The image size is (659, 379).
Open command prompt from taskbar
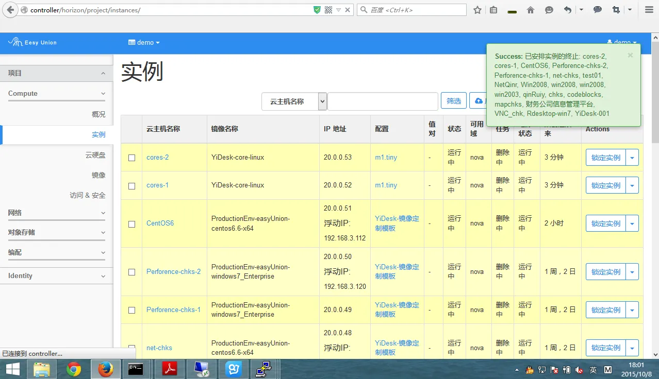[x=137, y=369]
